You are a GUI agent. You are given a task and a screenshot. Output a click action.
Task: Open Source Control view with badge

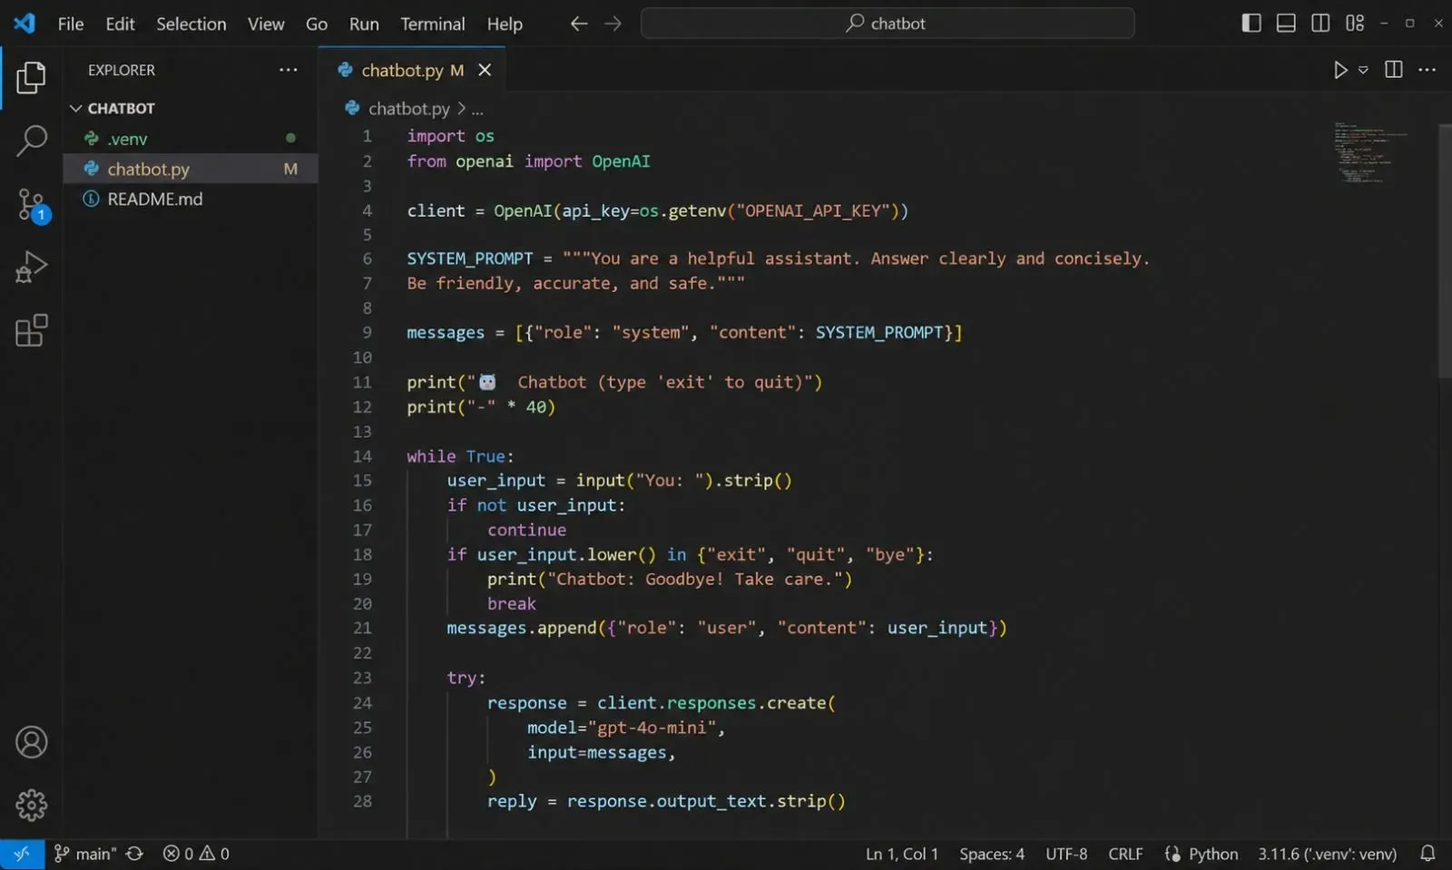(x=33, y=205)
